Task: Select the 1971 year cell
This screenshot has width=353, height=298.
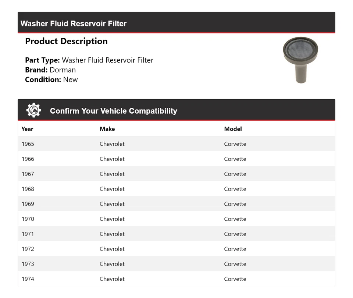Action: 28,234
